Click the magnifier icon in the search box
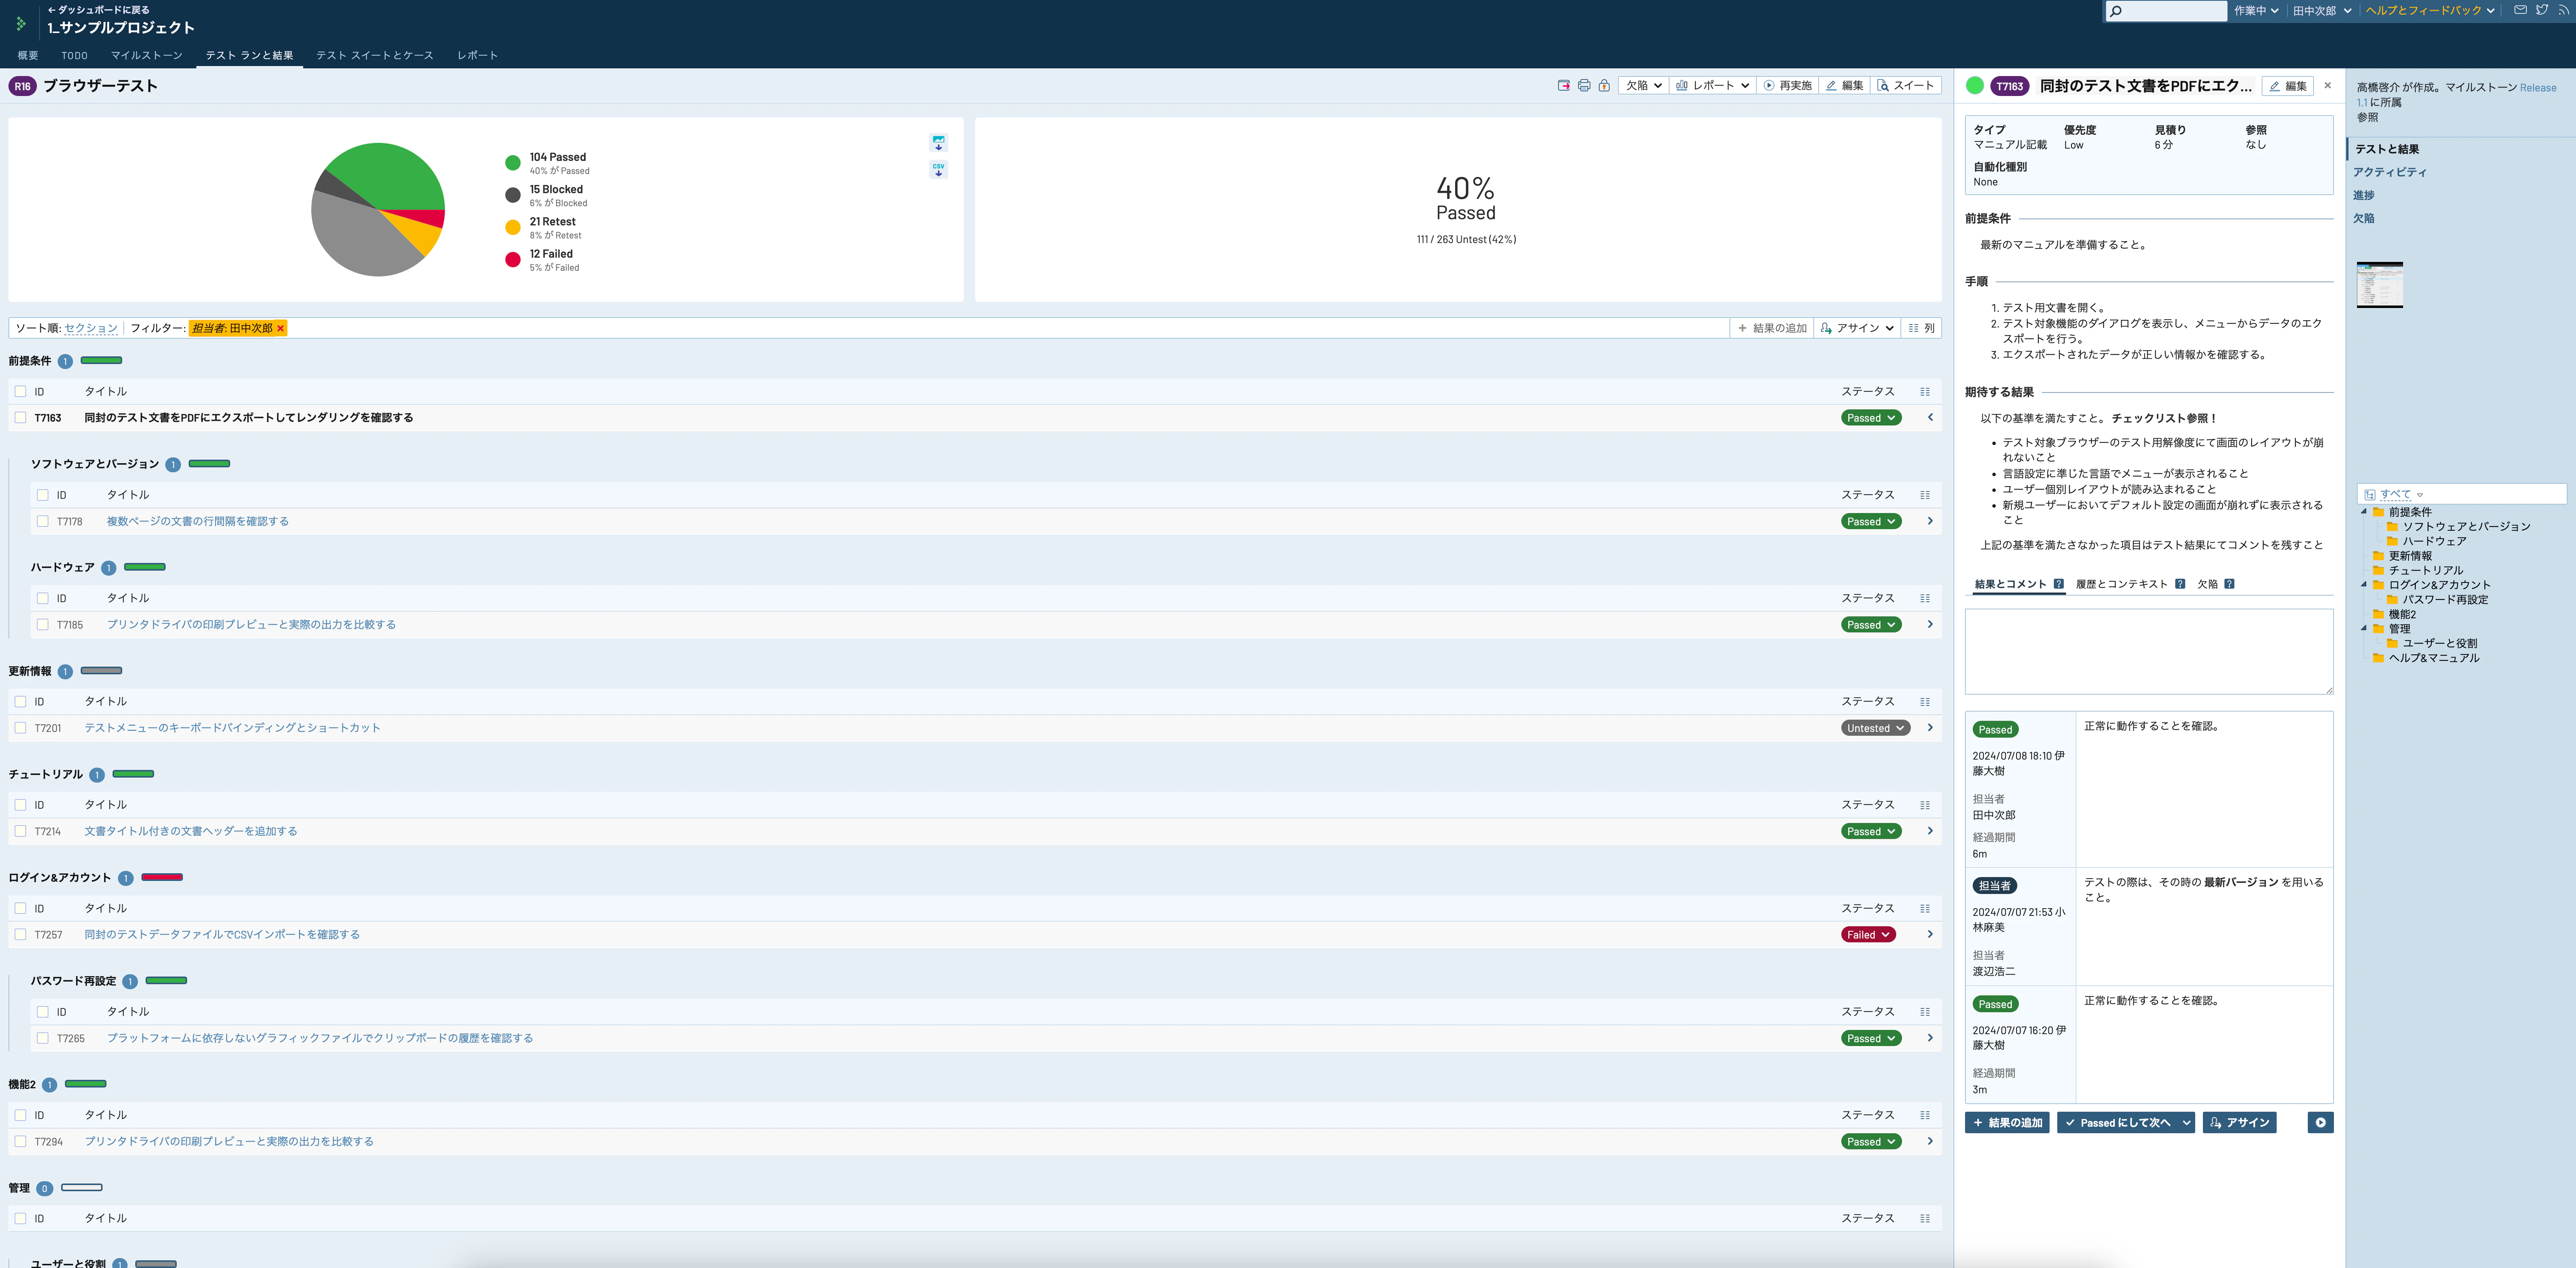 (x=2116, y=11)
